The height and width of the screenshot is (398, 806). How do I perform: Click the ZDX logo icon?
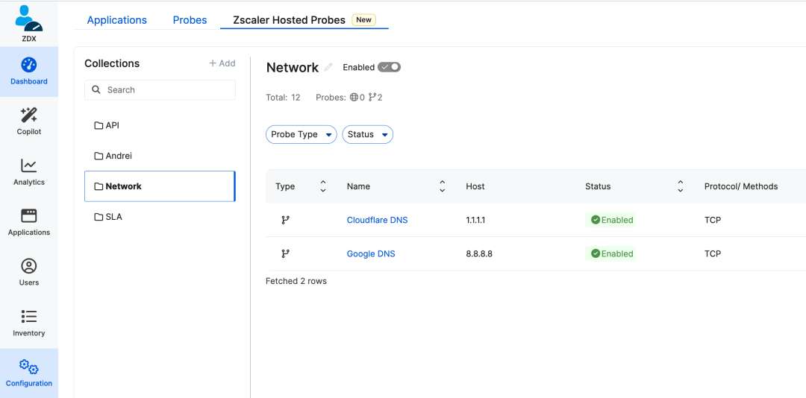point(28,19)
